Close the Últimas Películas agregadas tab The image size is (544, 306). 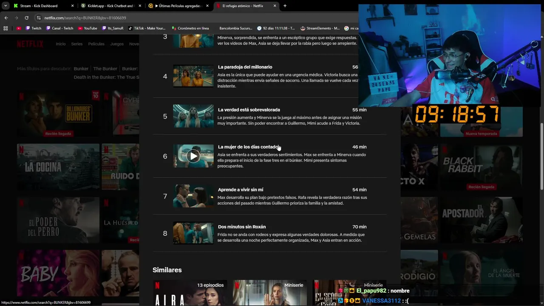coord(207,6)
